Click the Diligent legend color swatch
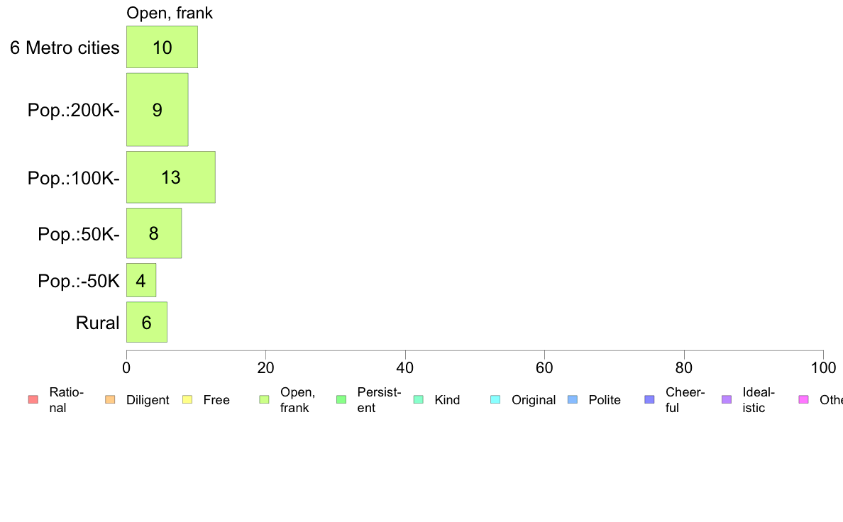The height and width of the screenshot is (522, 843). (x=110, y=399)
